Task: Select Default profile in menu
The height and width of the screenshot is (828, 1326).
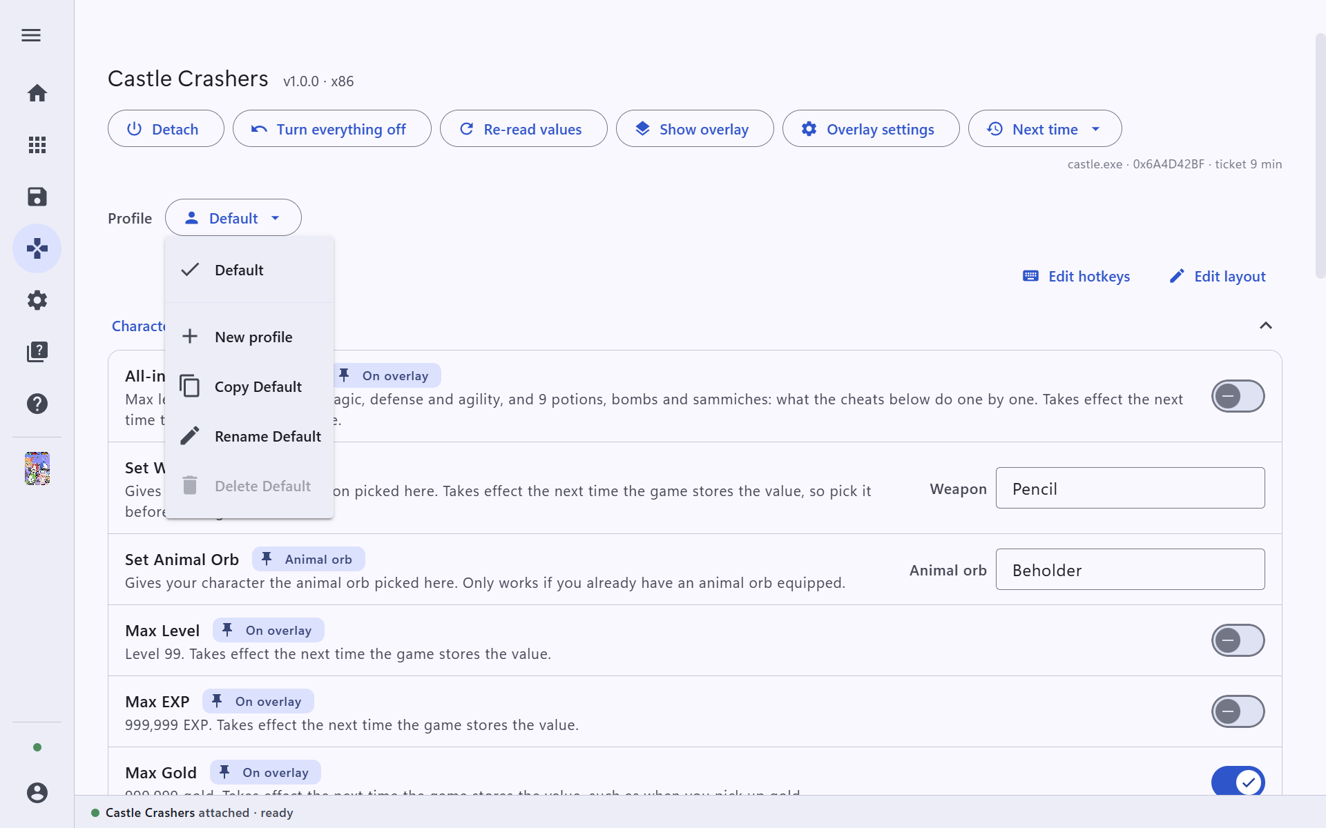Action: tap(249, 270)
